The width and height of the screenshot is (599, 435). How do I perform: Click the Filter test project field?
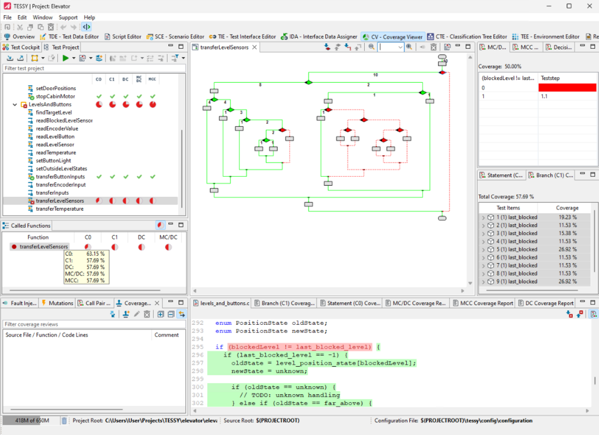[x=91, y=68]
